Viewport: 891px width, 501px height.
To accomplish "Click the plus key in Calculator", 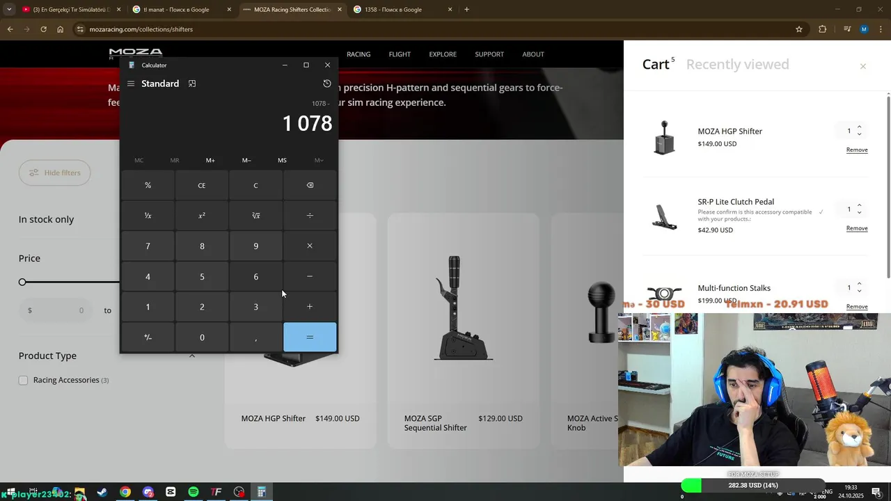I will (310, 307).
